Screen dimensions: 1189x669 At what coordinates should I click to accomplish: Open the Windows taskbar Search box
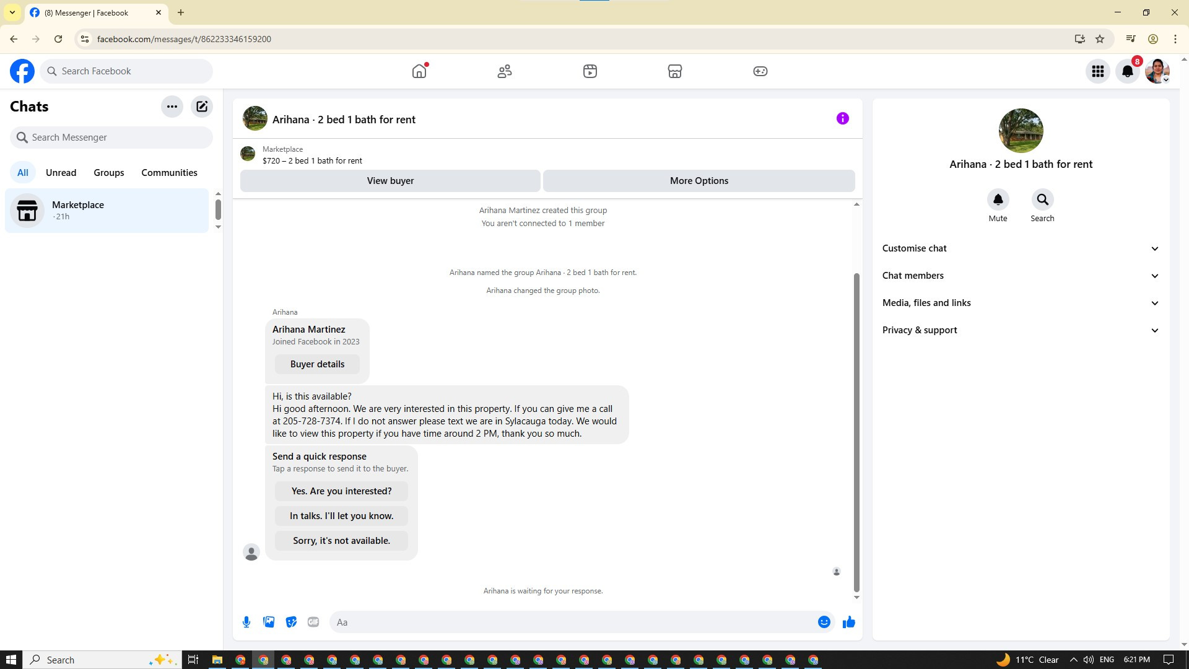point(103,660)
